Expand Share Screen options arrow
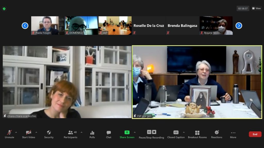 [x=135, y=133]
